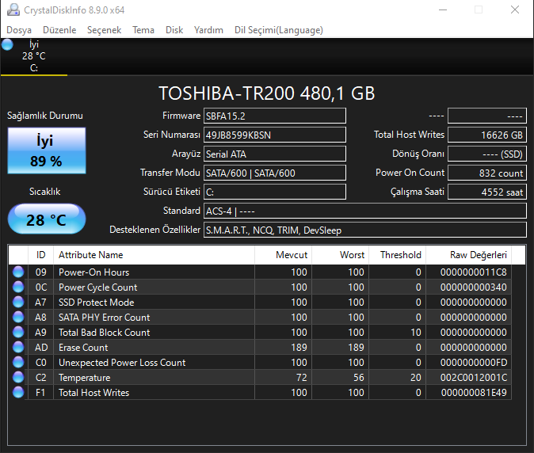Click raw value 000000000340
Image resolution: width=534 pixels, height=453 pixels.
tap(473, 287)
